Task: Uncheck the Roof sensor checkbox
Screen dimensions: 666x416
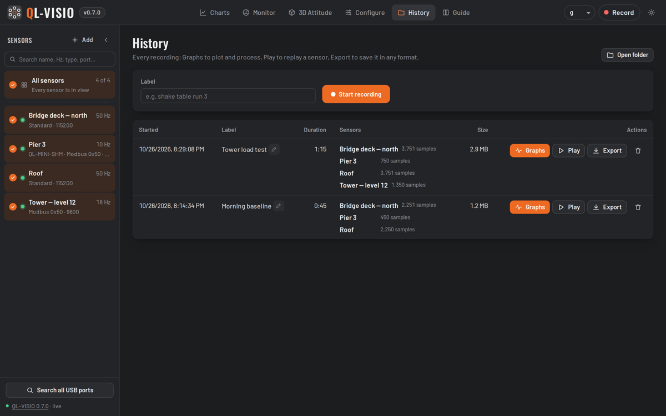Action: click(x=13, y=177)
